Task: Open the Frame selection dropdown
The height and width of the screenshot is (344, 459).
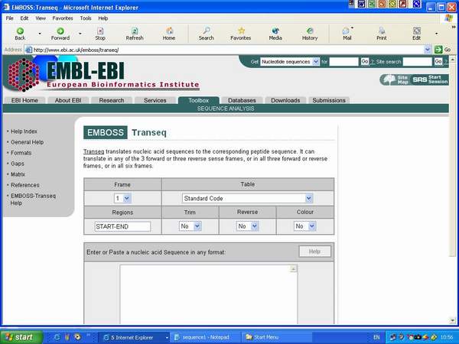Action: tap(122, 198)
